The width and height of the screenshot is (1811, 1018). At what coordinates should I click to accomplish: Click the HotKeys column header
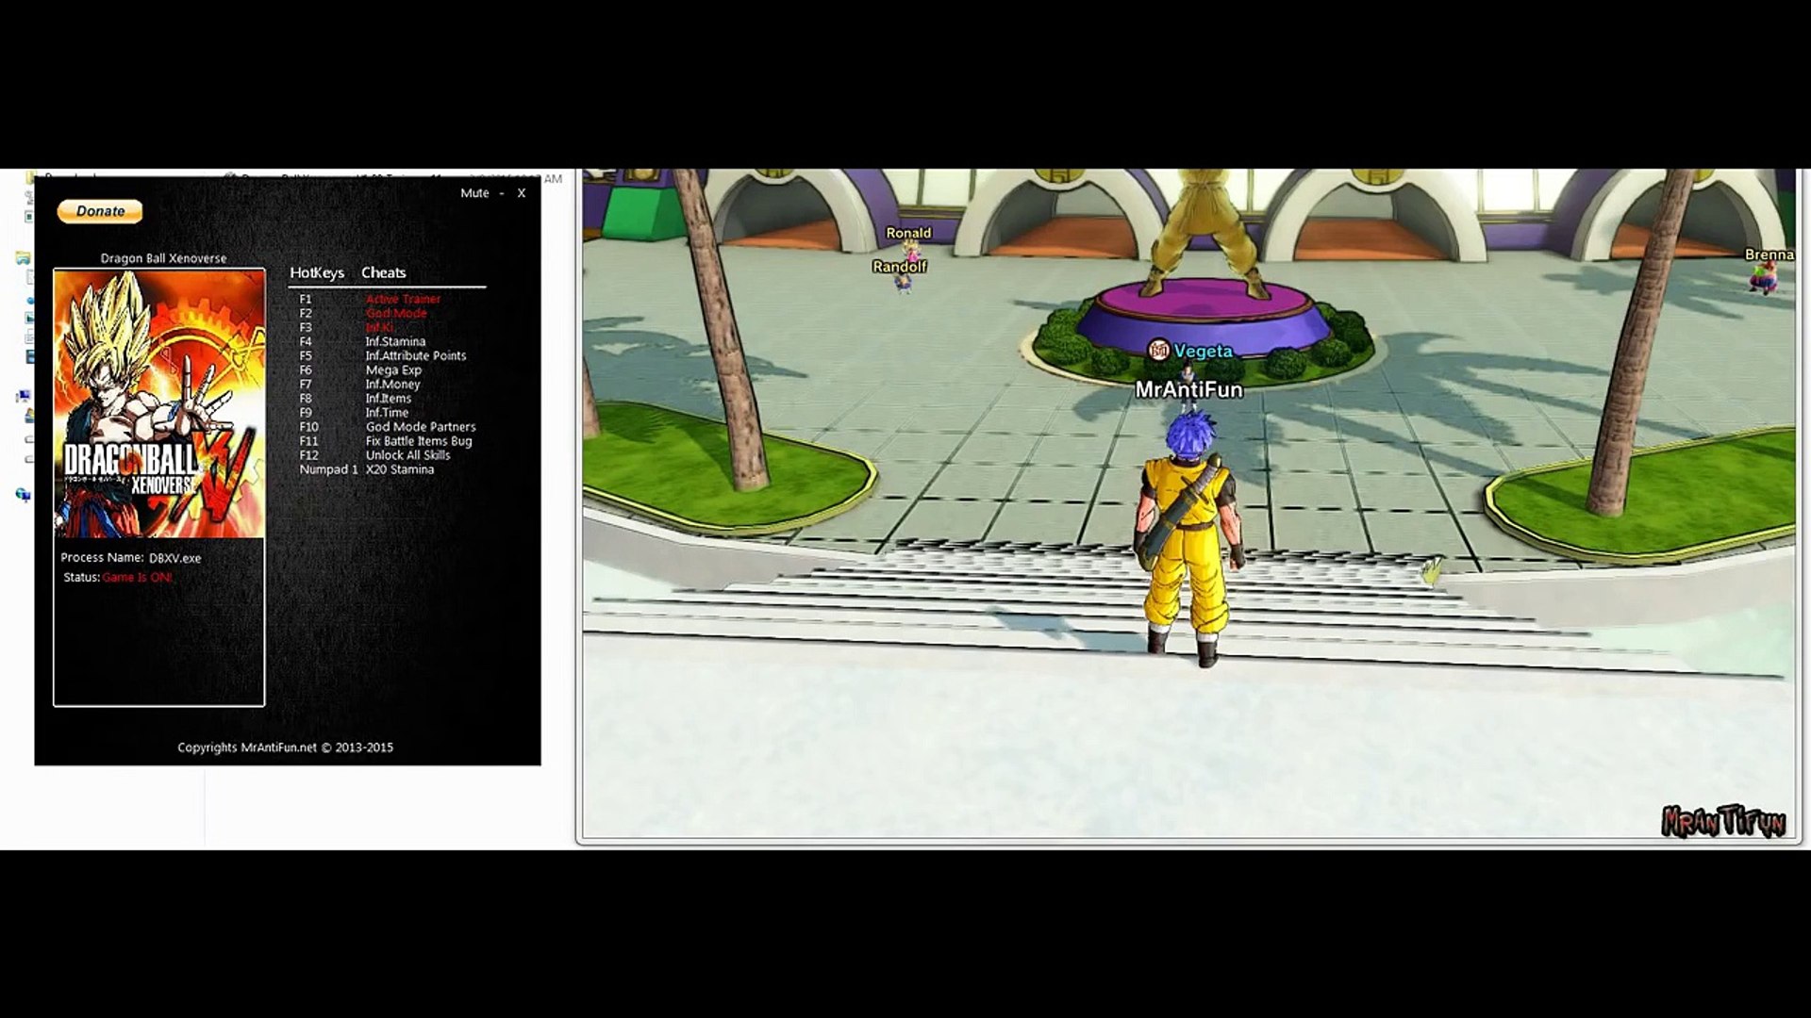tap(317, 272)
